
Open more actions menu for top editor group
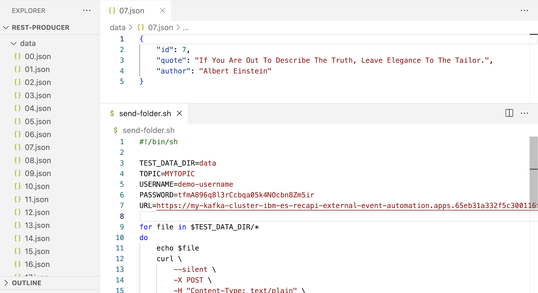[524, 11]
